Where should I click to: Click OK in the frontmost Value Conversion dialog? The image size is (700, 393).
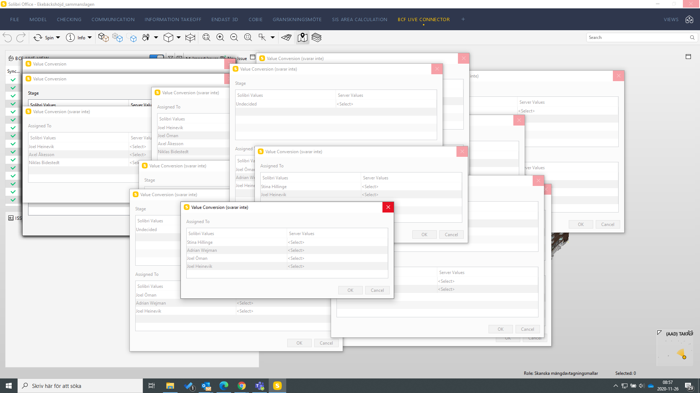point(350,290)
